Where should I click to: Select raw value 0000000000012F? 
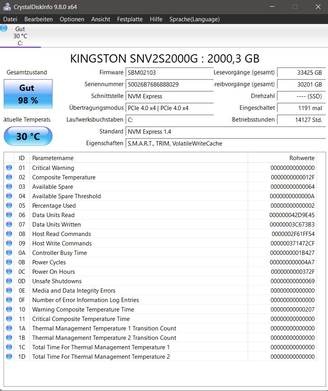point(293,177)
